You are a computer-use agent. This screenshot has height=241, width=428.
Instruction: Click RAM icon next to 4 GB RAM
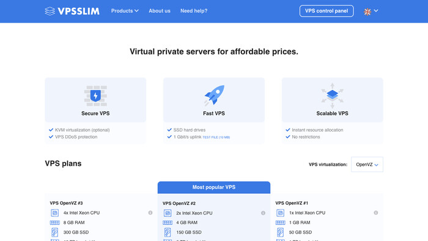[168, 223]
